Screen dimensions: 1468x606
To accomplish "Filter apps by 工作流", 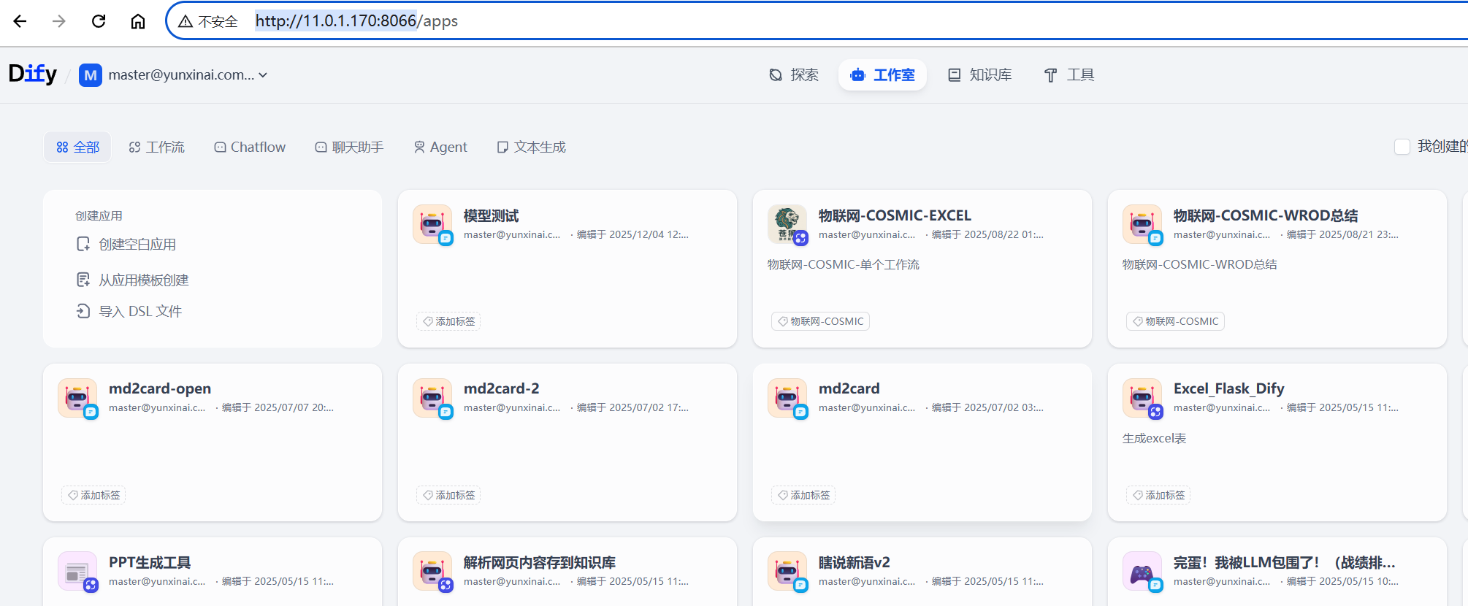I will pos(157,147).
